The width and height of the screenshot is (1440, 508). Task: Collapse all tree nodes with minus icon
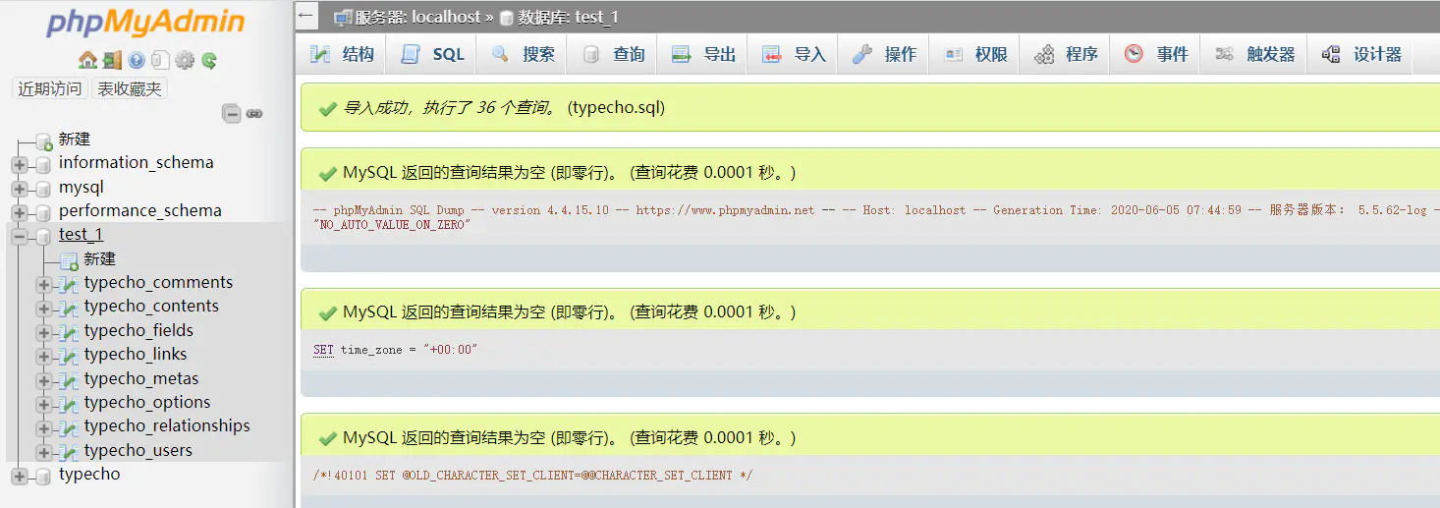point(232,114)
